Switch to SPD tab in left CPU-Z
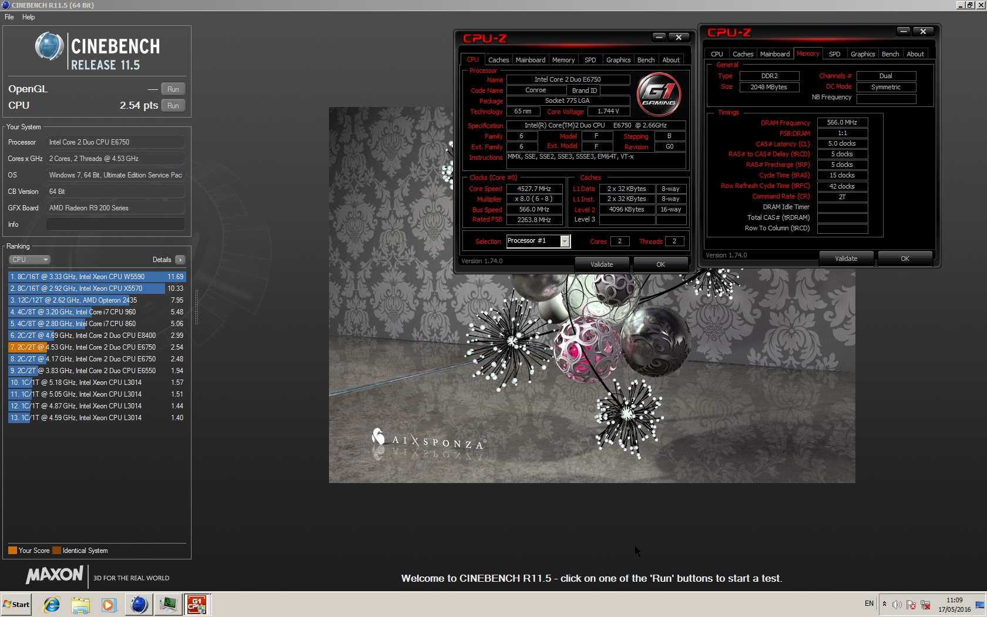Screen dimensions: 987x617 click(x=590, y=60)
